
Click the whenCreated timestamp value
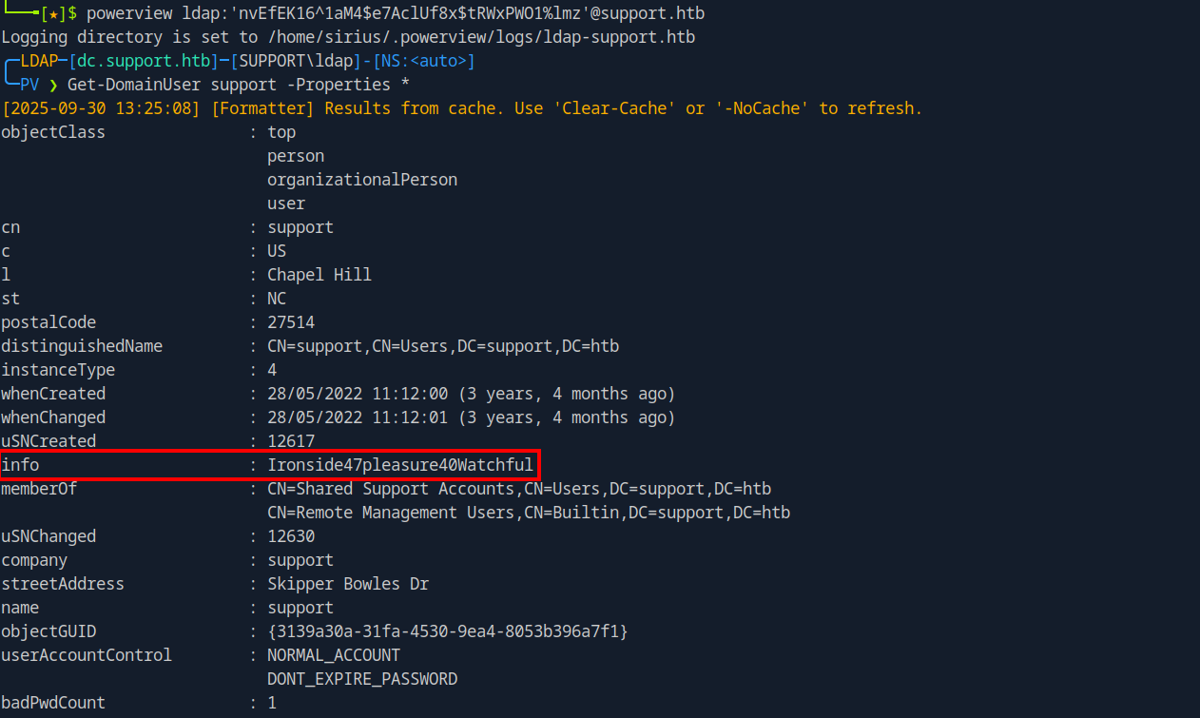(x=472, y=394)
